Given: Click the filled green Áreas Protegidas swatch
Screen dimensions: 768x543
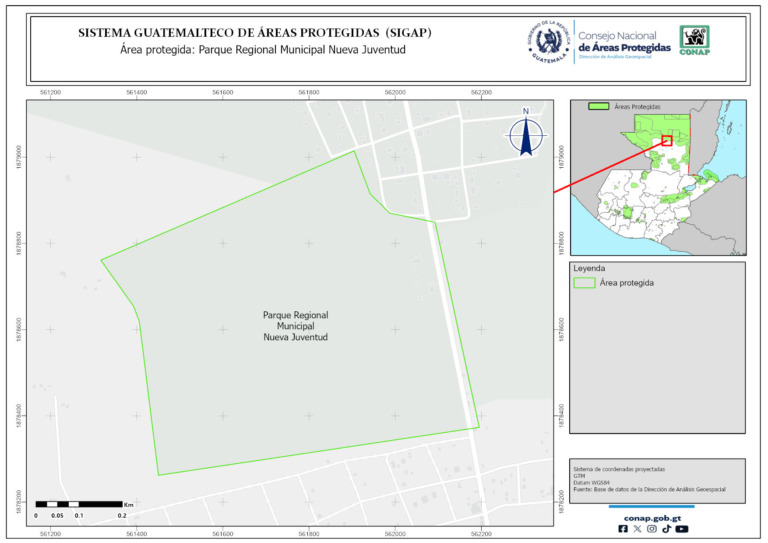Looking at the screenshot, I should pyautogui.click(x=599, y=106).
